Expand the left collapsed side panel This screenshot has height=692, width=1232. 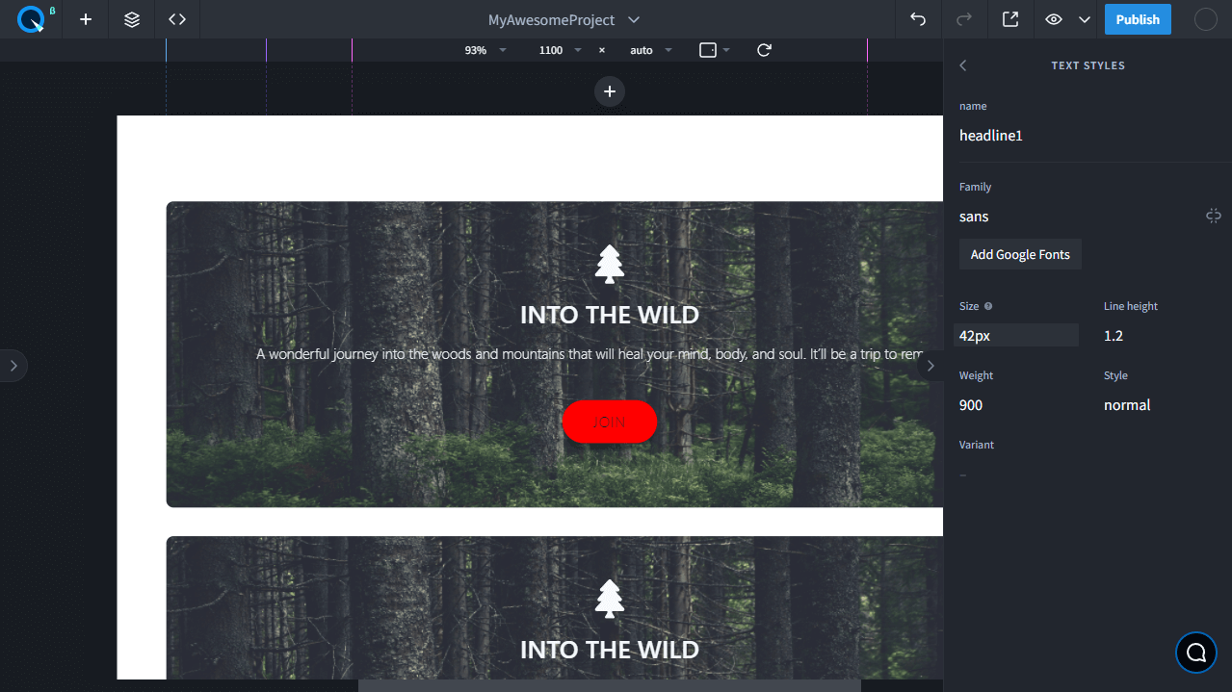tap(13, 366)
